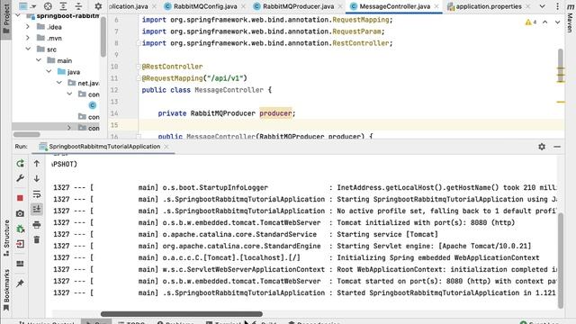576x324 pixels.
Task: Open the Bookmarks tool window
Action: pyautogui.click(x=6, y=290)
